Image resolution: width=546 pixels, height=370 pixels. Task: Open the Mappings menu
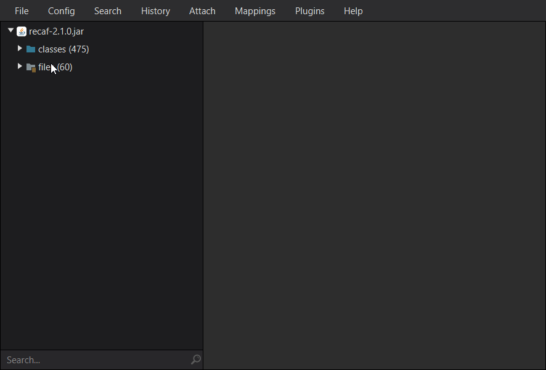[x=255, y=10]
